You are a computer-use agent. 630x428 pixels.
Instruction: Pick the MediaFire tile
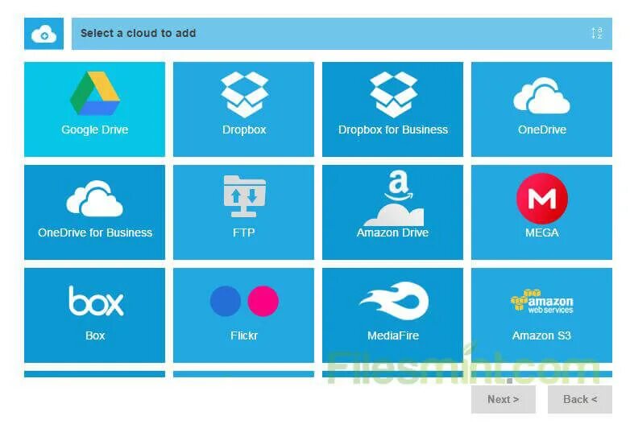tap(392, 315)
